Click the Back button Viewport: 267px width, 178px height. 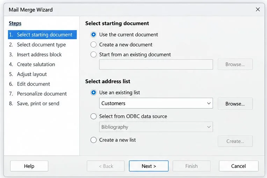(106, 166)
